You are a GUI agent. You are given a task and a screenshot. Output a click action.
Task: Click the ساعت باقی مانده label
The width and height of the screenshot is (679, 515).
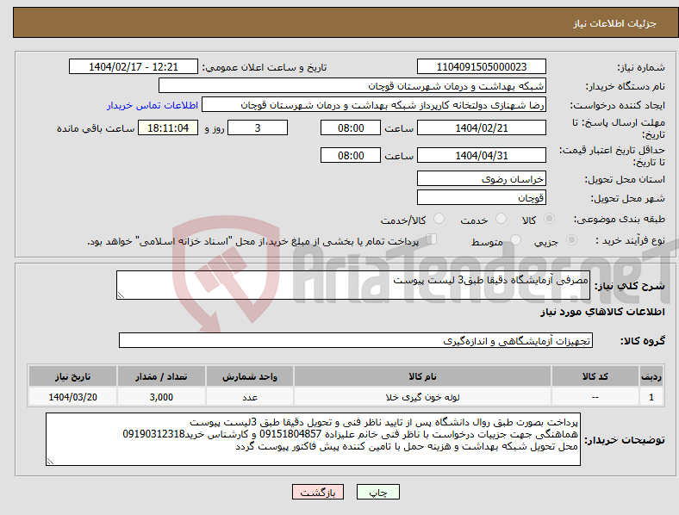point(96,128)
